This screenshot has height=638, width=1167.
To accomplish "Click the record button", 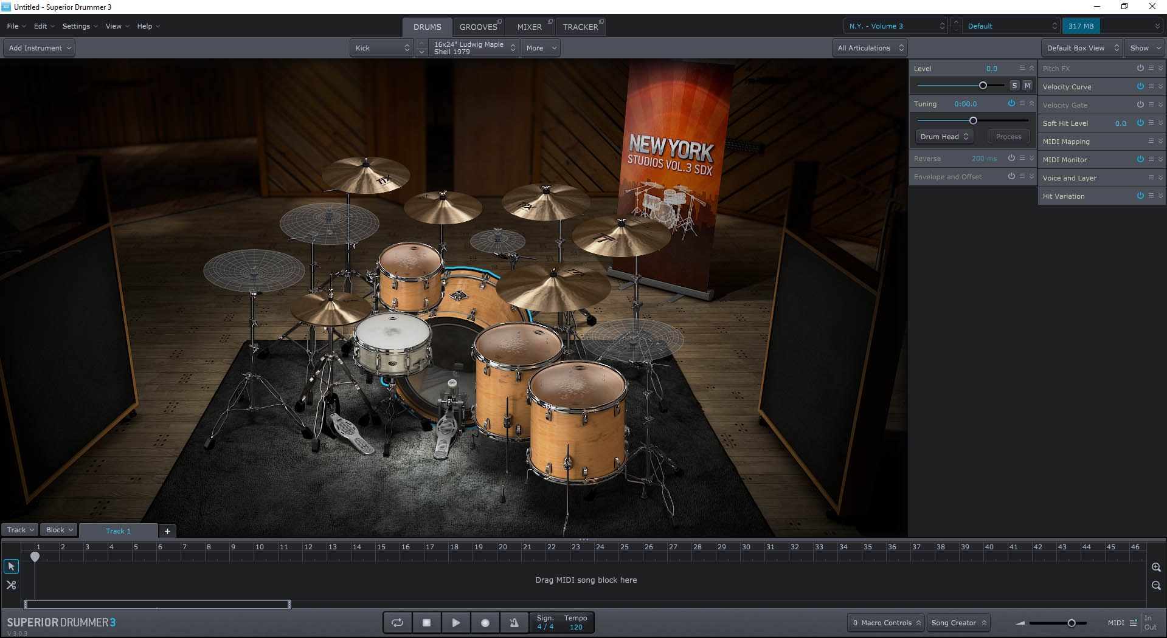I will coord(485,623).
